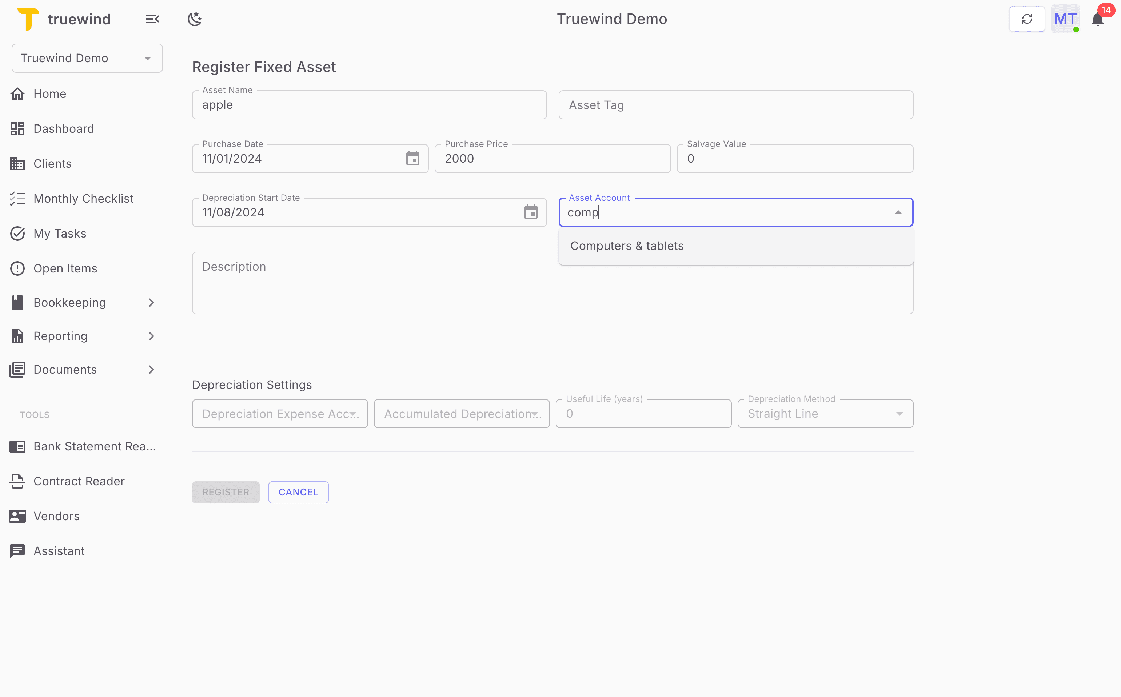Expand the Bookkeeping section
This screenshot has height=697, width=1121.
click(151, 302)
